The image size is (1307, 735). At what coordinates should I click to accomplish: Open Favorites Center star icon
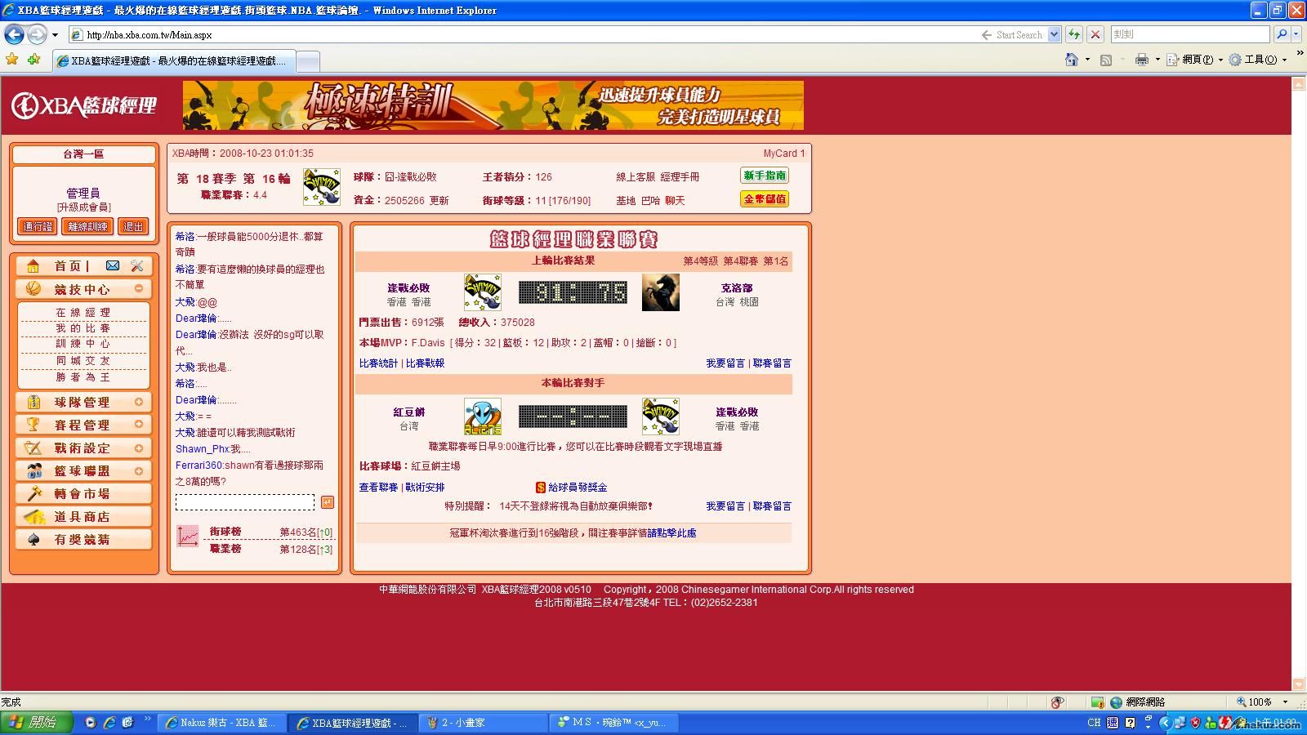[11, 60]
